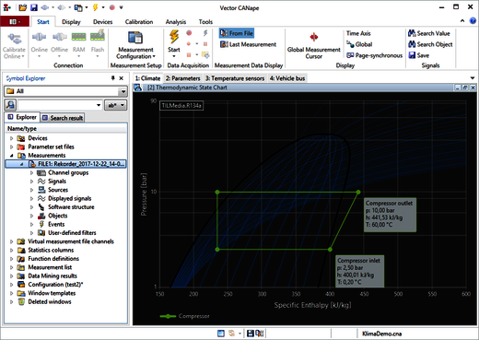The image size is (479, 340).
Task: Toggle Global time axis
Action: 359,44
